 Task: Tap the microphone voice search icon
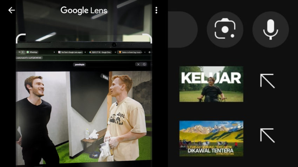[270, 30]
